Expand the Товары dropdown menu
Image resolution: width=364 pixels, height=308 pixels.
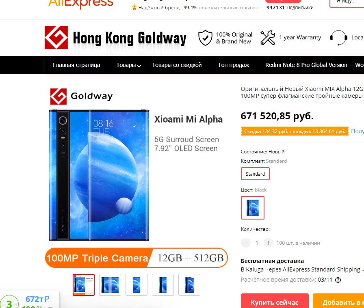[x=128, y=65]
